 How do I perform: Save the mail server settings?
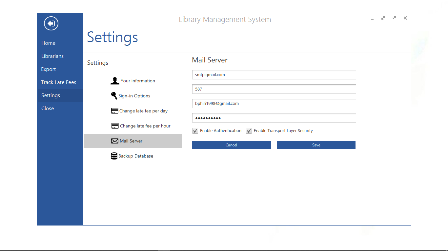pyautogui.click(x=316, y=145)
